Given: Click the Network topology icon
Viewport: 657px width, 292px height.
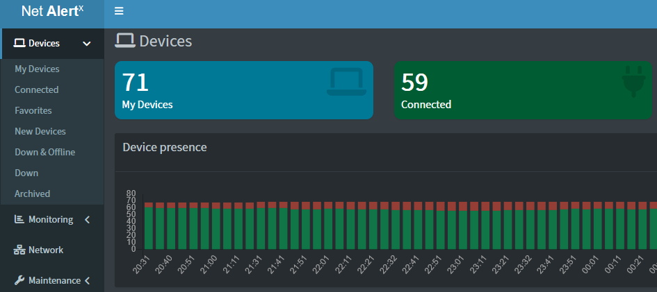Looking at the screenshot, I should click(x=19, y=250).
